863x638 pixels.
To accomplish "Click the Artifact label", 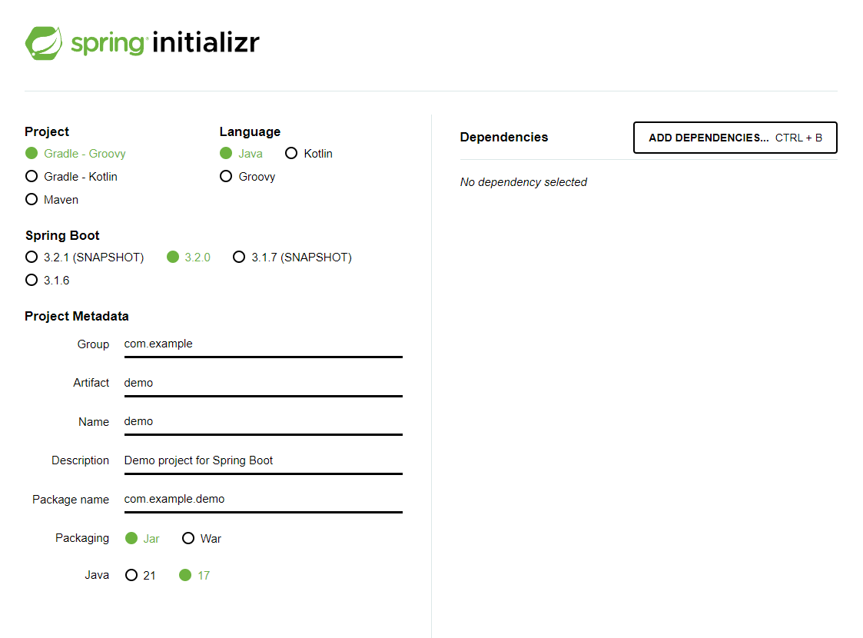I will click(91, 383).
